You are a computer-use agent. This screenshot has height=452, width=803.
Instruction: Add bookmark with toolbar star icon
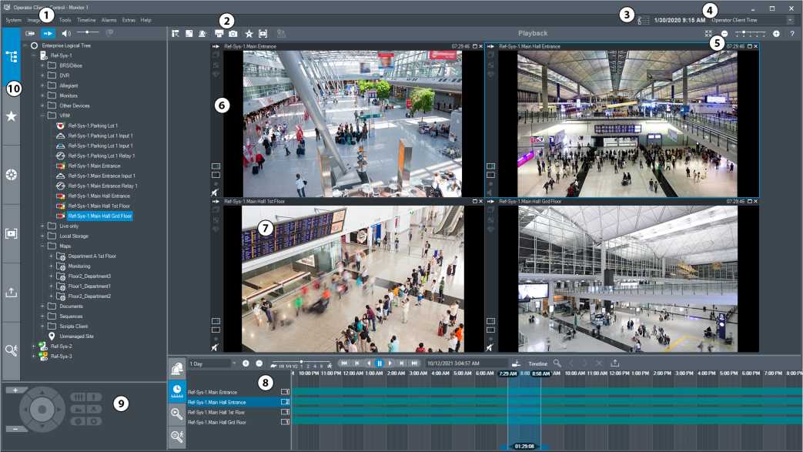[249, 34]
